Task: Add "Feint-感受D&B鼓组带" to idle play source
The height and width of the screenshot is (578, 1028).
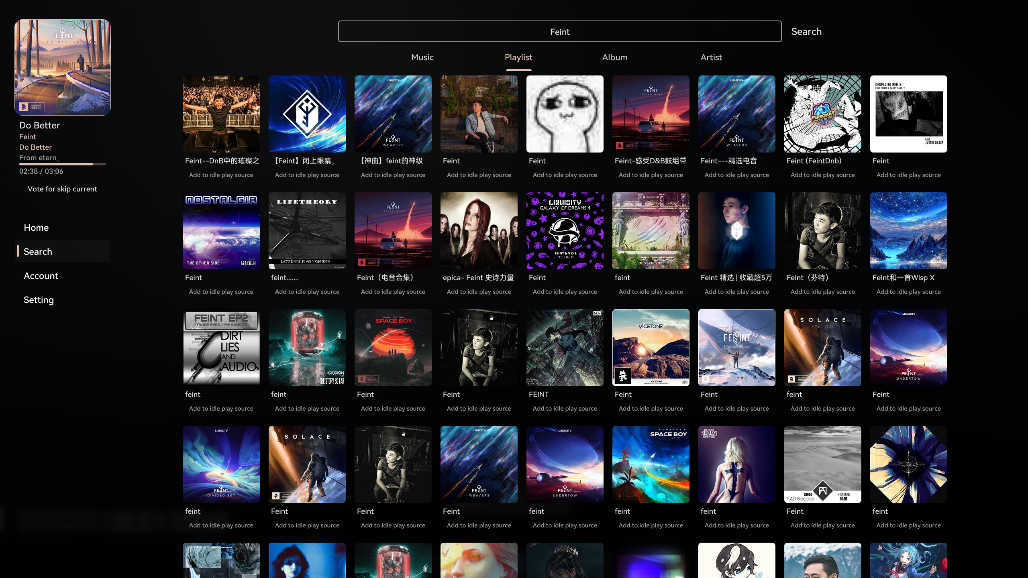Action: (651, 175)
